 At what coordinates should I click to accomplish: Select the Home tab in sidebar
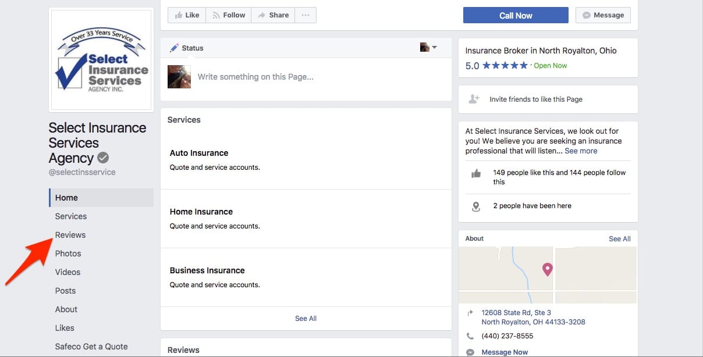[x=101, y=198]
